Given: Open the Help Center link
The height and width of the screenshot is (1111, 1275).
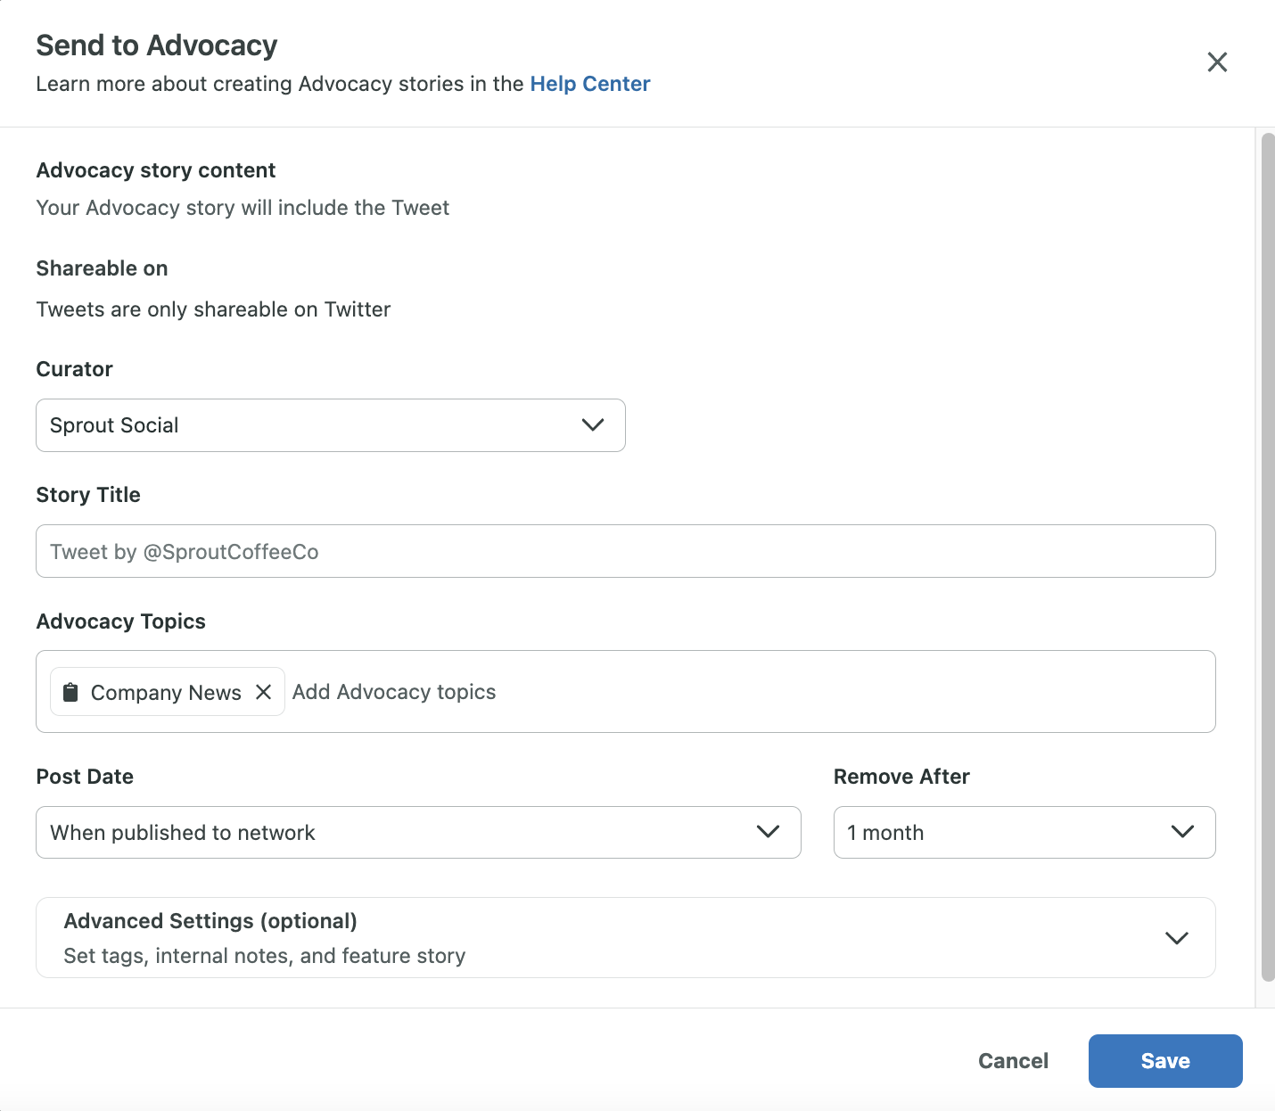Looking at the screenshot, I should pyautogui.click(x=589, y=84).
